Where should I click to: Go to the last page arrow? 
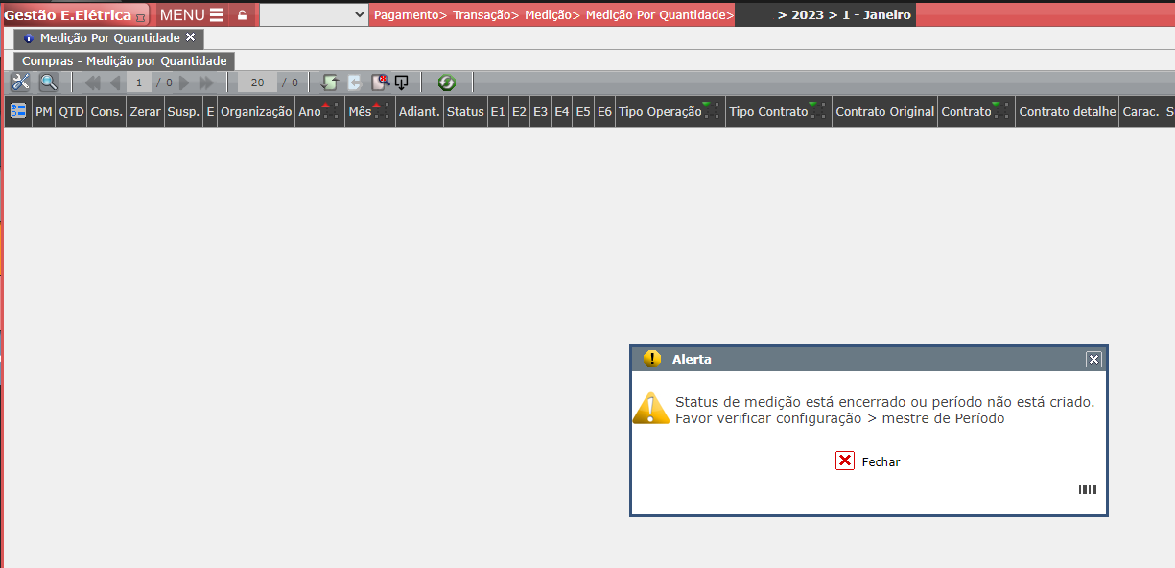pyautogui.click(x=205, y=83)
